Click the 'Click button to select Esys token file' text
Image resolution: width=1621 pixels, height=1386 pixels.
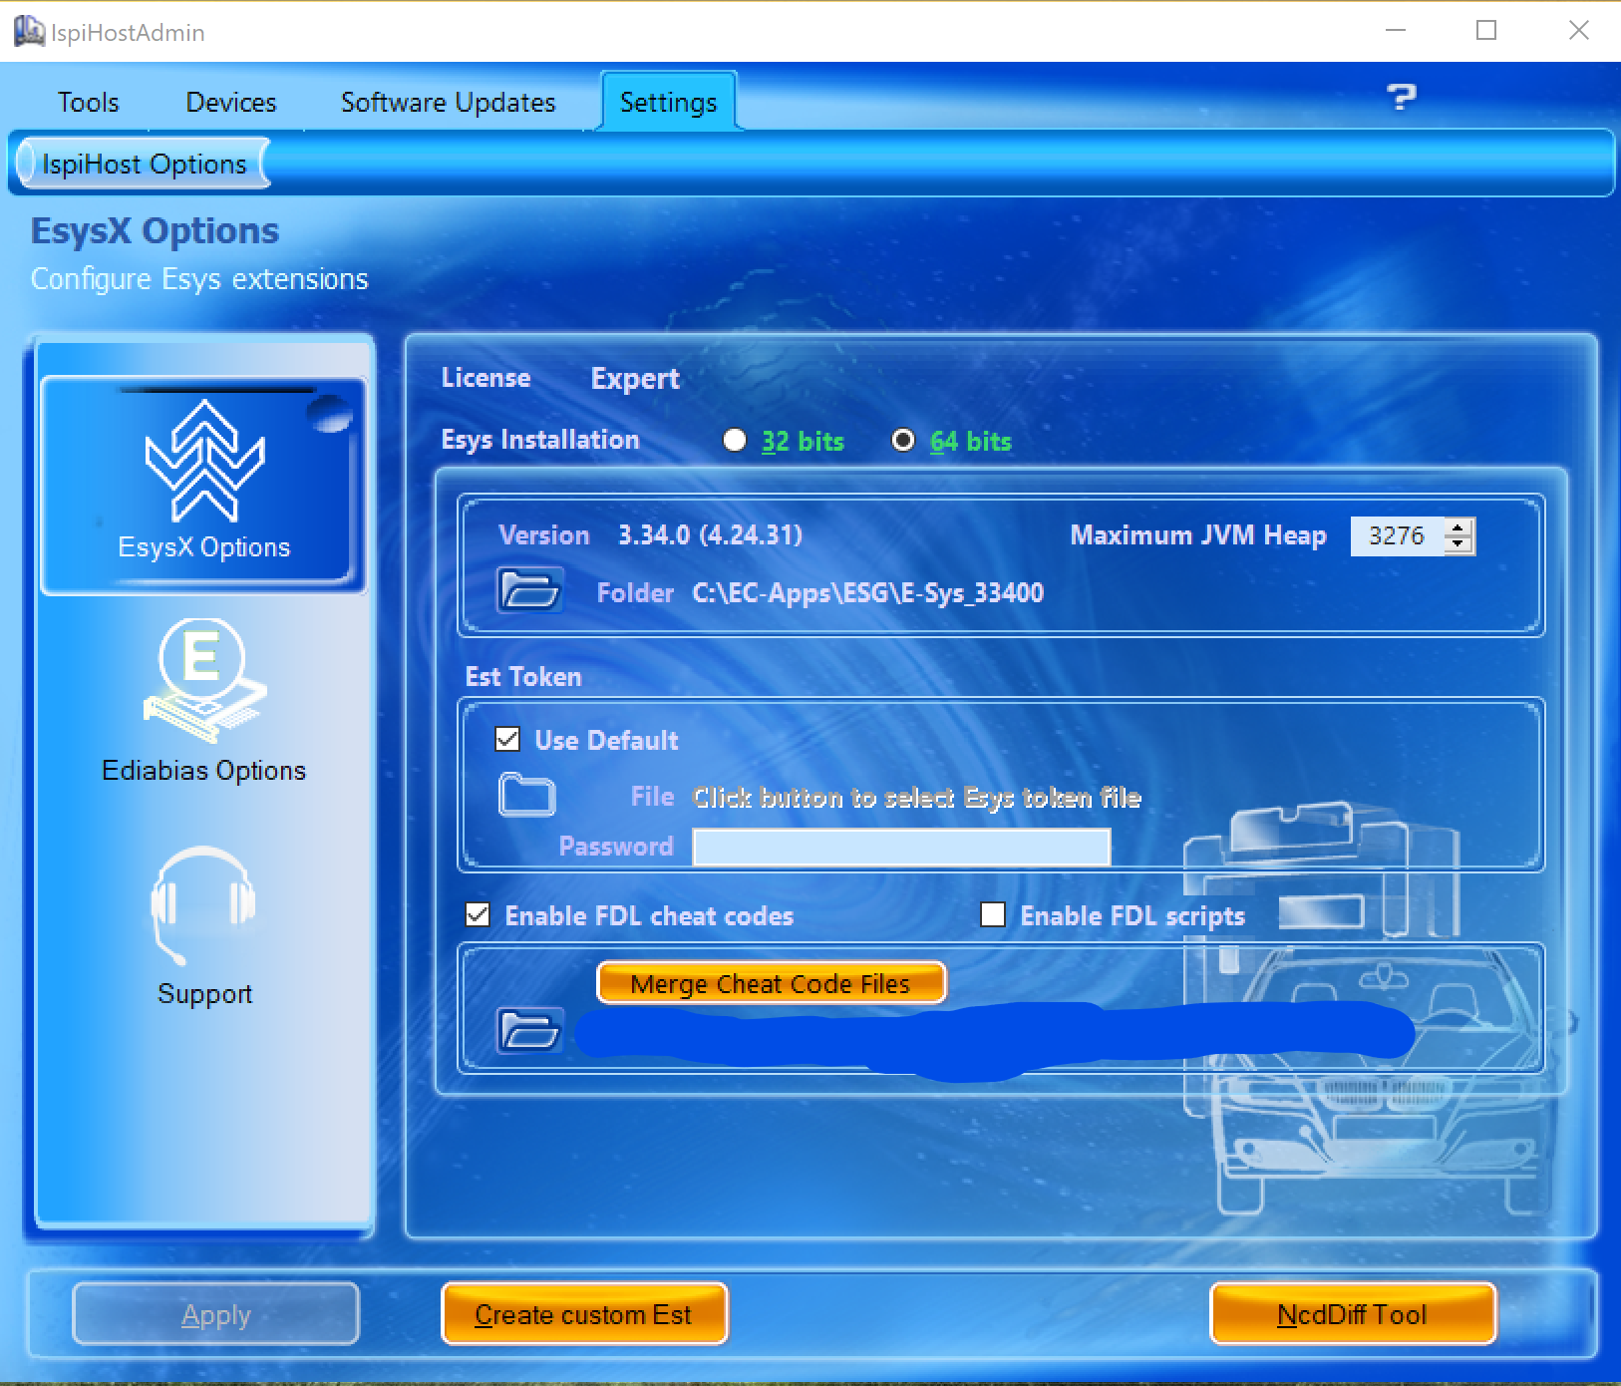pos(916,797)
